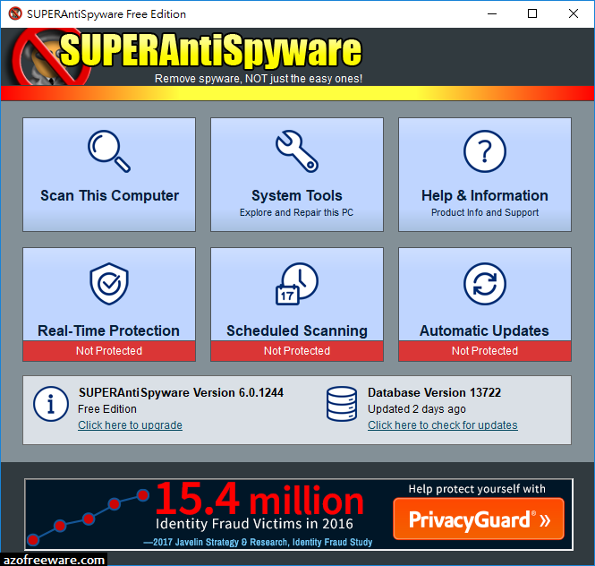Screen dimensions: 595x566
Task: Click Product Info and Support text
Action: click(485, 212)
